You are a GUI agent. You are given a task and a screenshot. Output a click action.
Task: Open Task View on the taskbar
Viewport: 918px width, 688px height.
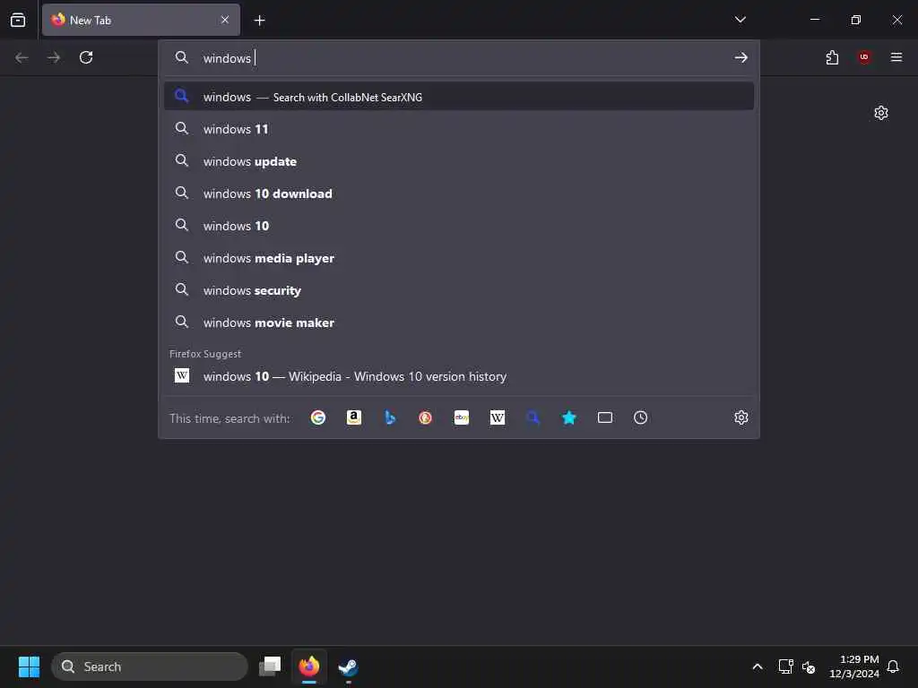point(270,666)
